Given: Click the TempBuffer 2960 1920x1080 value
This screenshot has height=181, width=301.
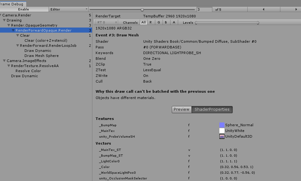Looking at the screenshot, I should [169, 16].
